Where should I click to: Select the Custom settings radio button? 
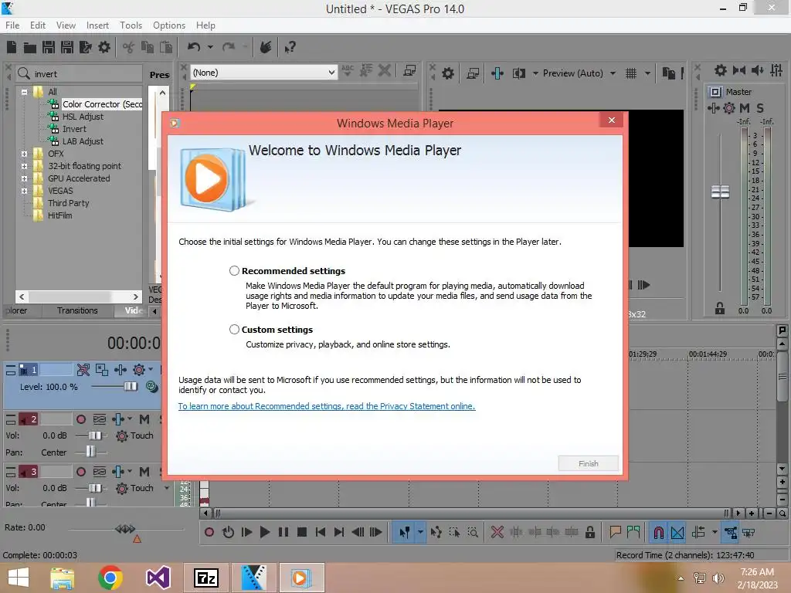click(x=234, y=329)
